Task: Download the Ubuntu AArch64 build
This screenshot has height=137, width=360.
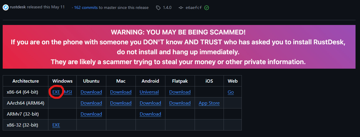Action: point(91,103)
